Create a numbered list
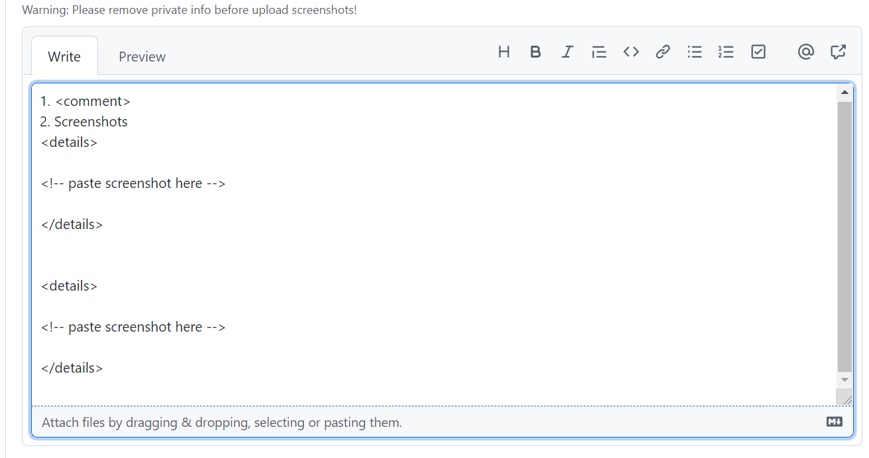Image resolution: width=869 pixels, height=458 pixels. pos(726,52)
